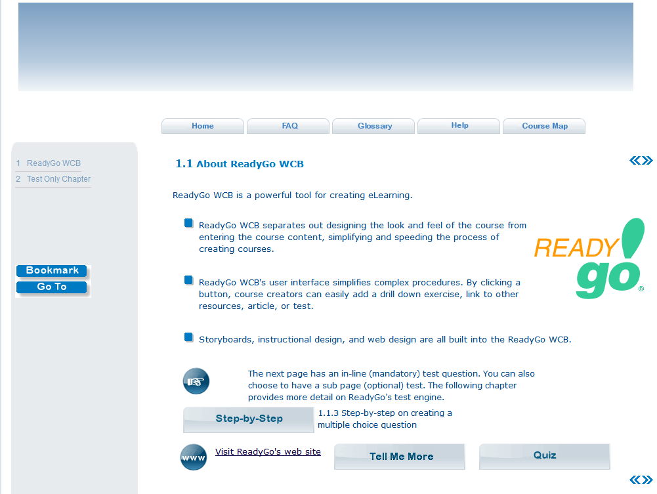The height and width of the screenshot is (494, 657).
Task: Select chapter 1 ReadyGo WCB in sidebar
Action: (49, 163)
